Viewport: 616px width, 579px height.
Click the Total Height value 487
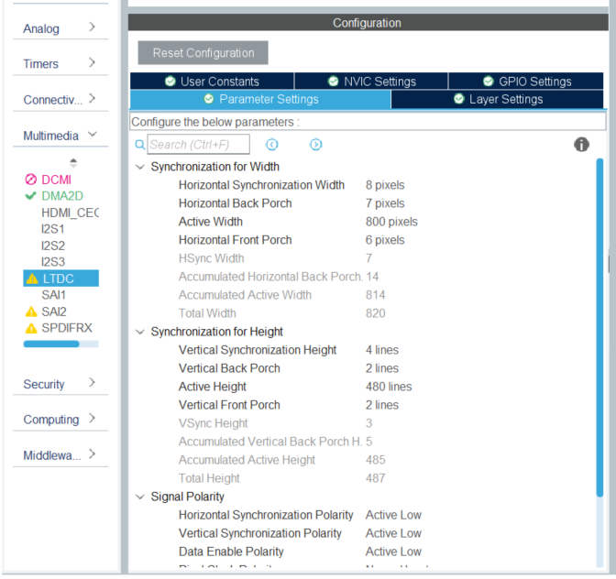376,478
